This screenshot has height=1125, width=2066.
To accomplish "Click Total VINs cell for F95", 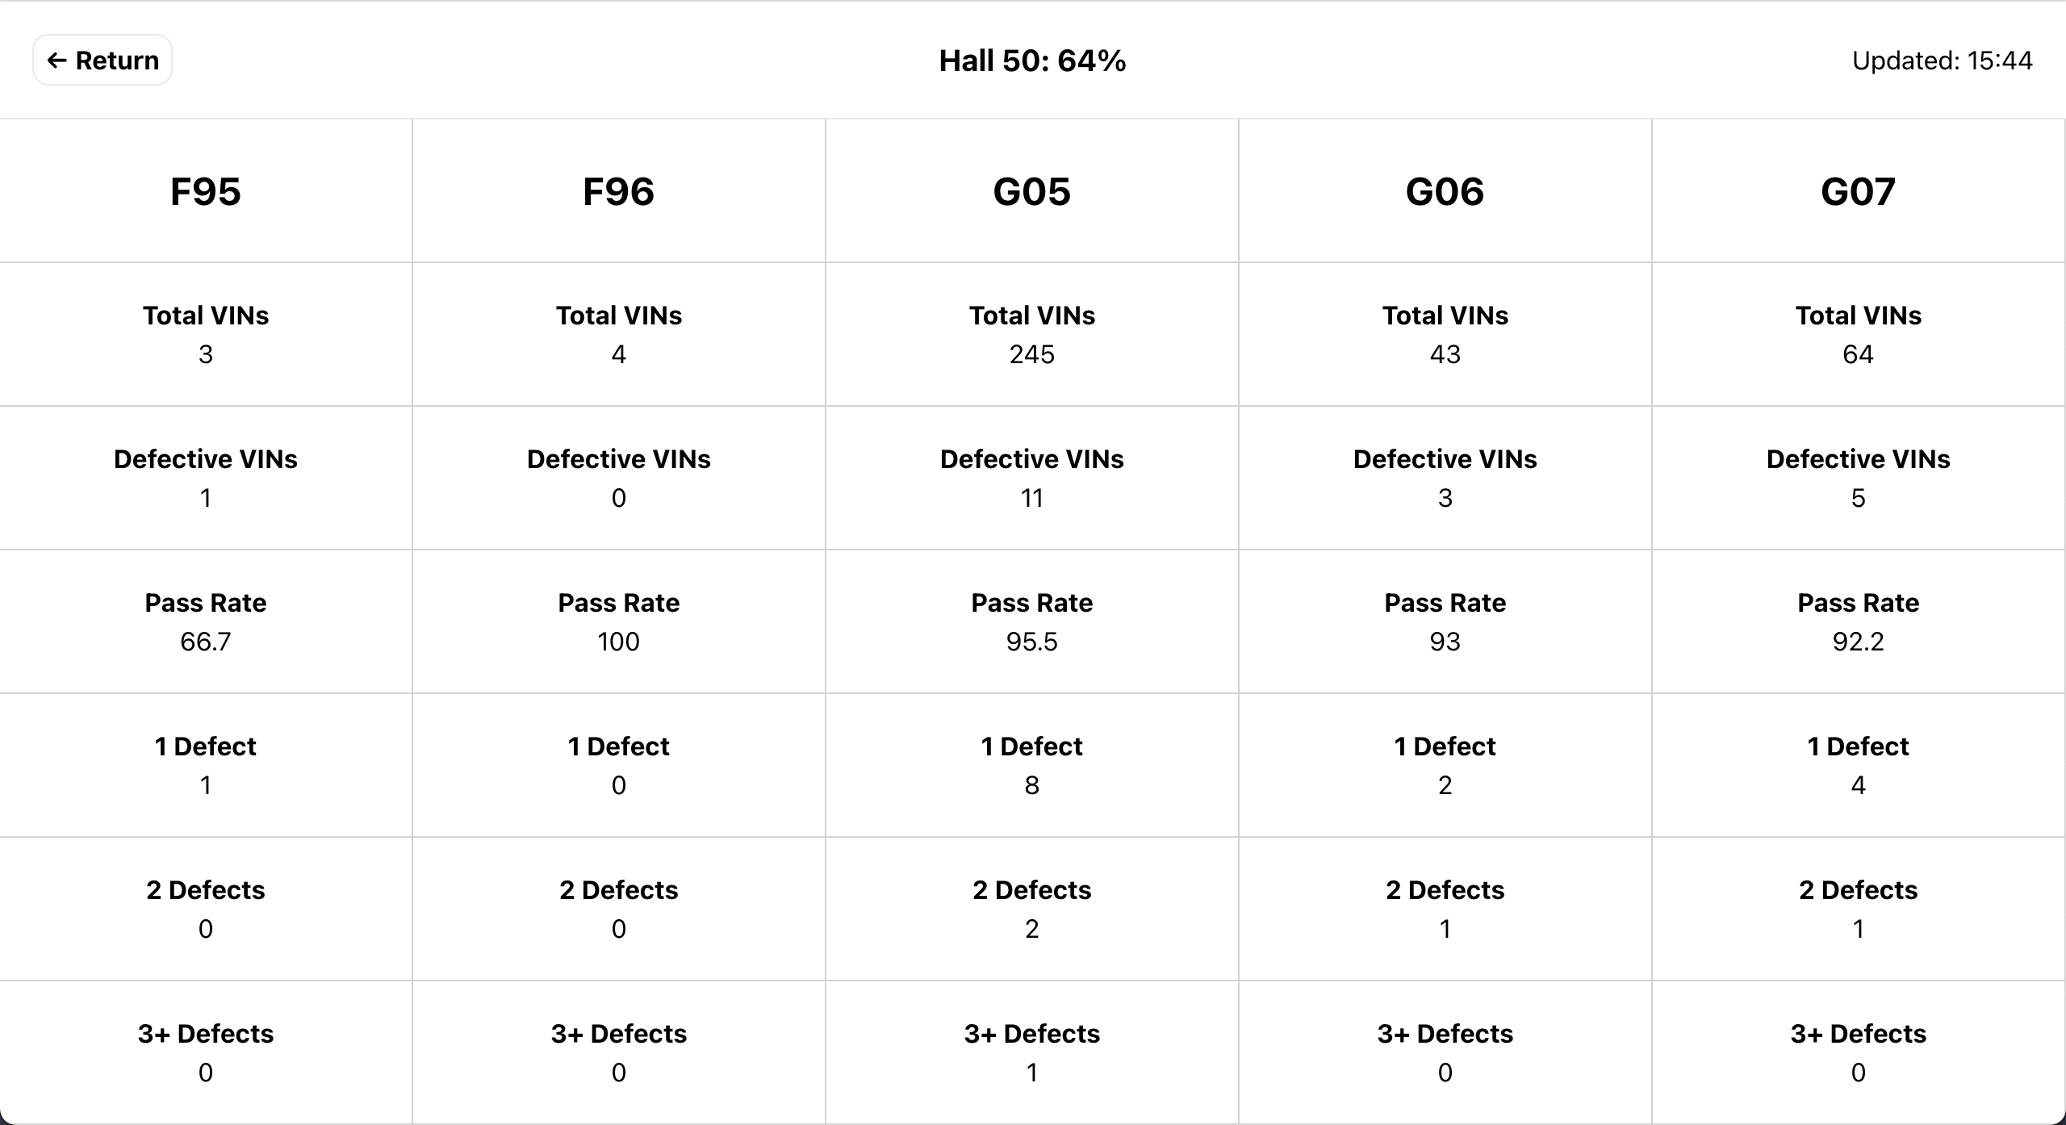I will pos(206,334).
